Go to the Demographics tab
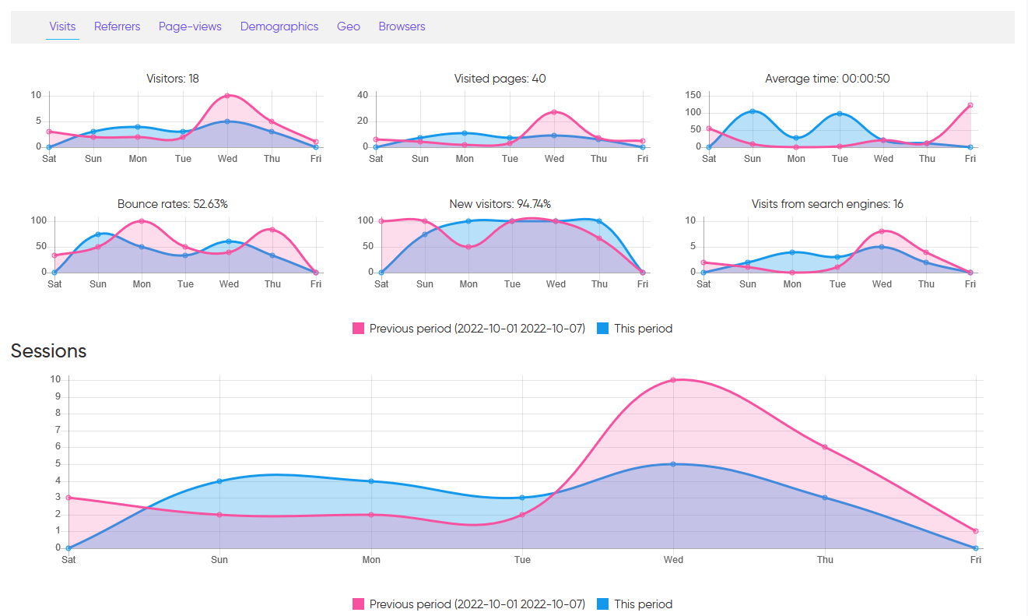This screenshot has height=616, width=1028. tap(279, 26)
